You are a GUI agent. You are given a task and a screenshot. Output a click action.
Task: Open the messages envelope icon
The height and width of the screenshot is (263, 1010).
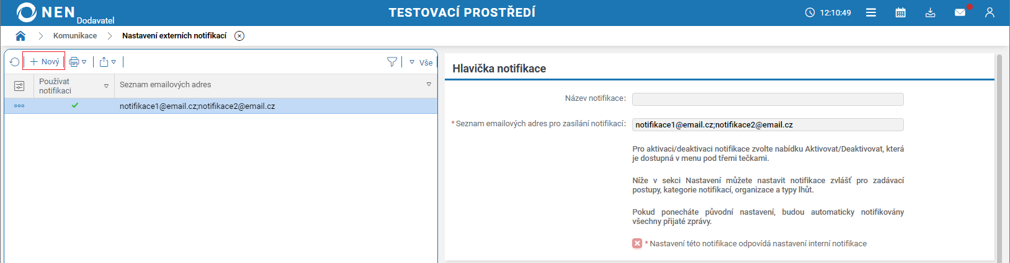click(960, 12)
